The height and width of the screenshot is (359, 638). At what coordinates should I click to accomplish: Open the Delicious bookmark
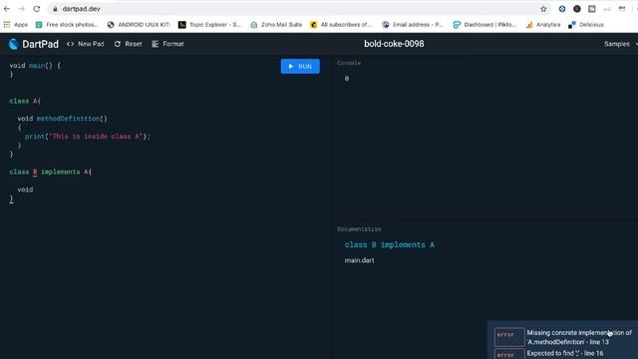pos(586,24)
